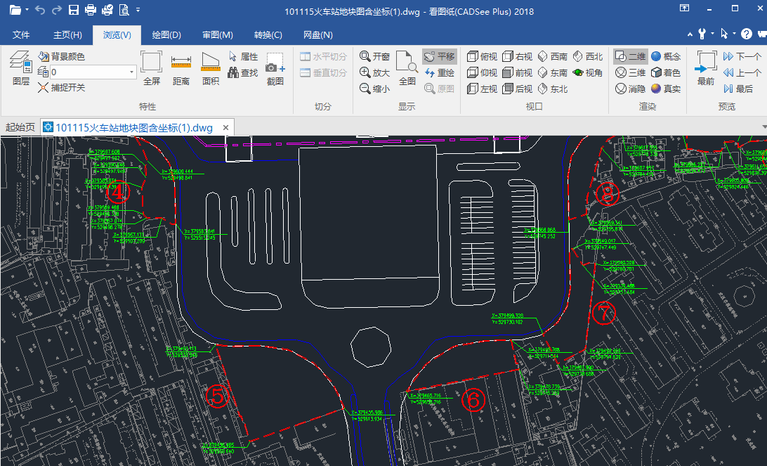Expand the open-folder dropdown in title bar
Viewport: 767px width, 466px height.
27,10
